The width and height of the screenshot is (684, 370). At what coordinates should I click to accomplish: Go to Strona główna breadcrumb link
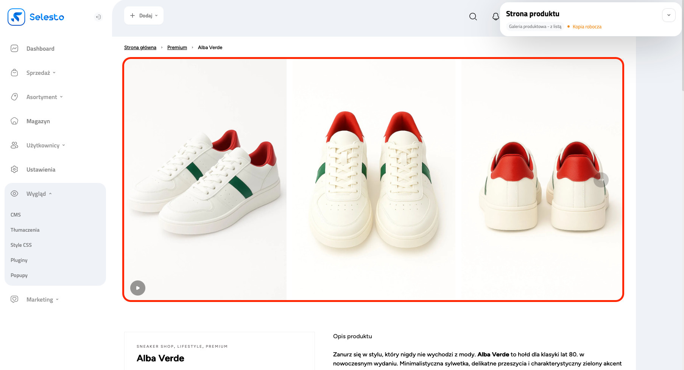(x=140, y=48)
